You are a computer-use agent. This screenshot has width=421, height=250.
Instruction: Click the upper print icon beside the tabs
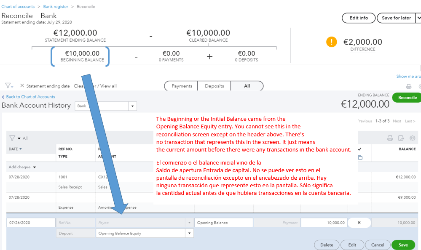point(408,86)
